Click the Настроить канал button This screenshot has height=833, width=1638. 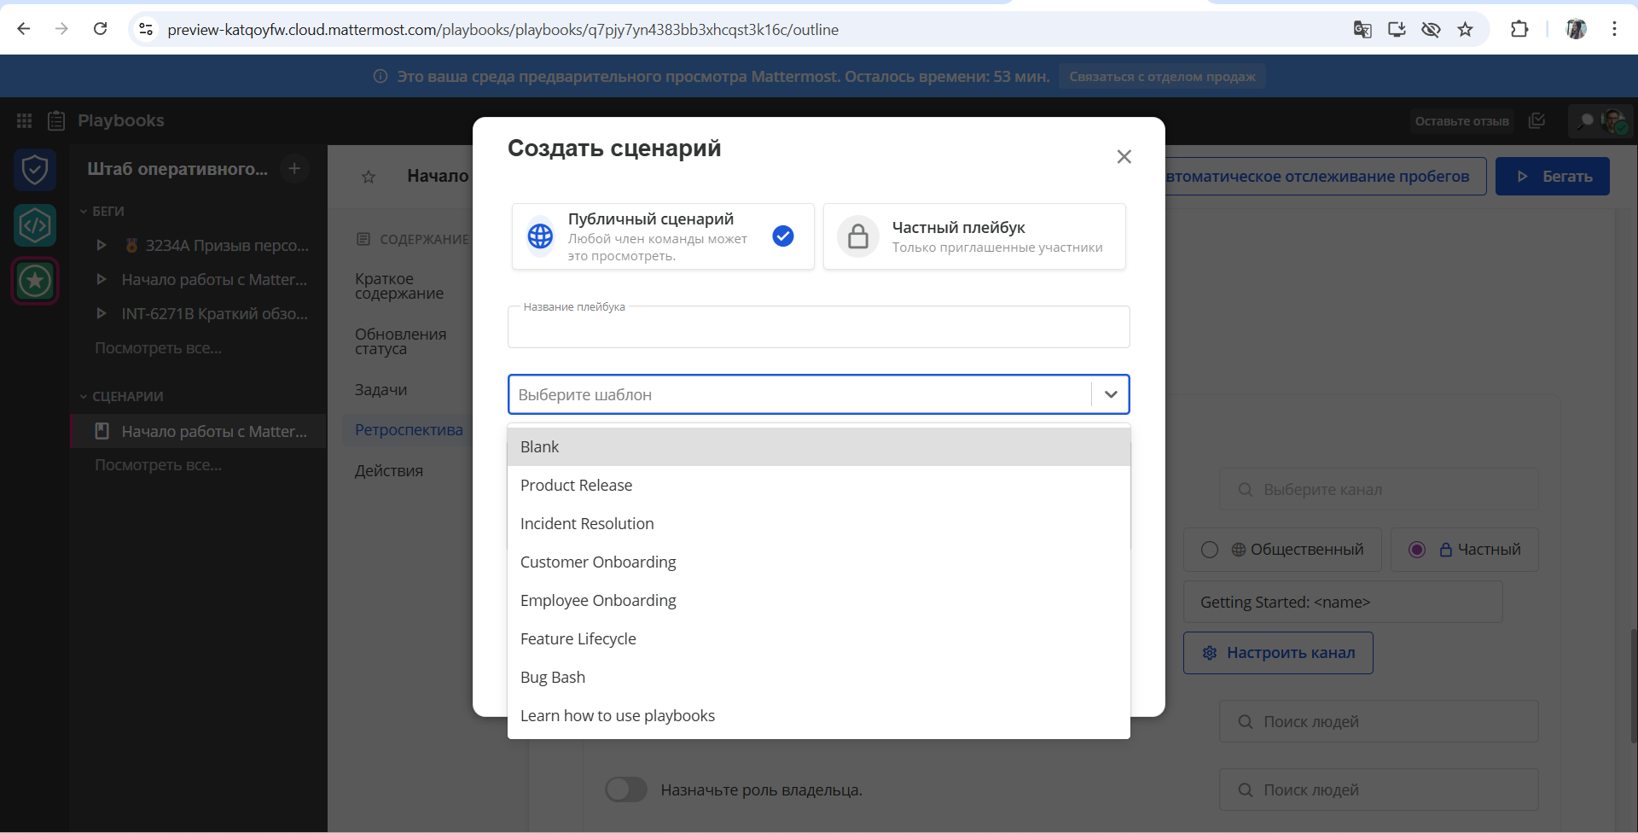pos(1277,653)
